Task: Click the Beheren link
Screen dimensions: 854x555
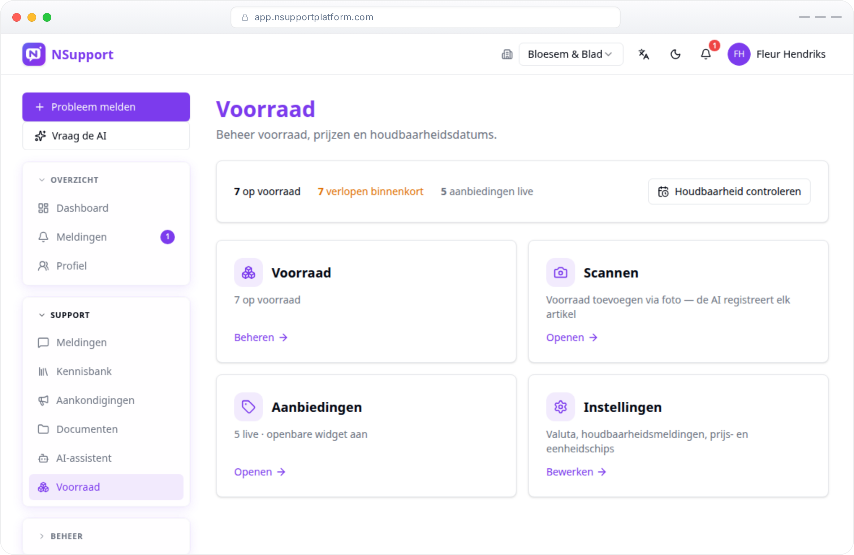Action: click(261, 337)
